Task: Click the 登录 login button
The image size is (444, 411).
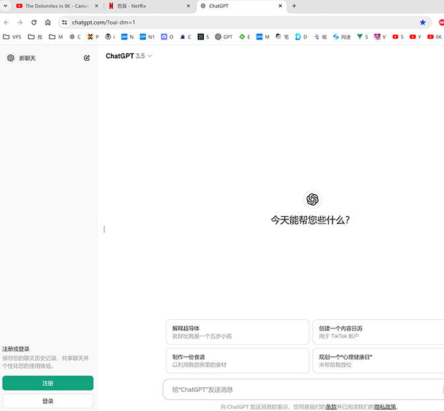Action: [x=48, y=401]
